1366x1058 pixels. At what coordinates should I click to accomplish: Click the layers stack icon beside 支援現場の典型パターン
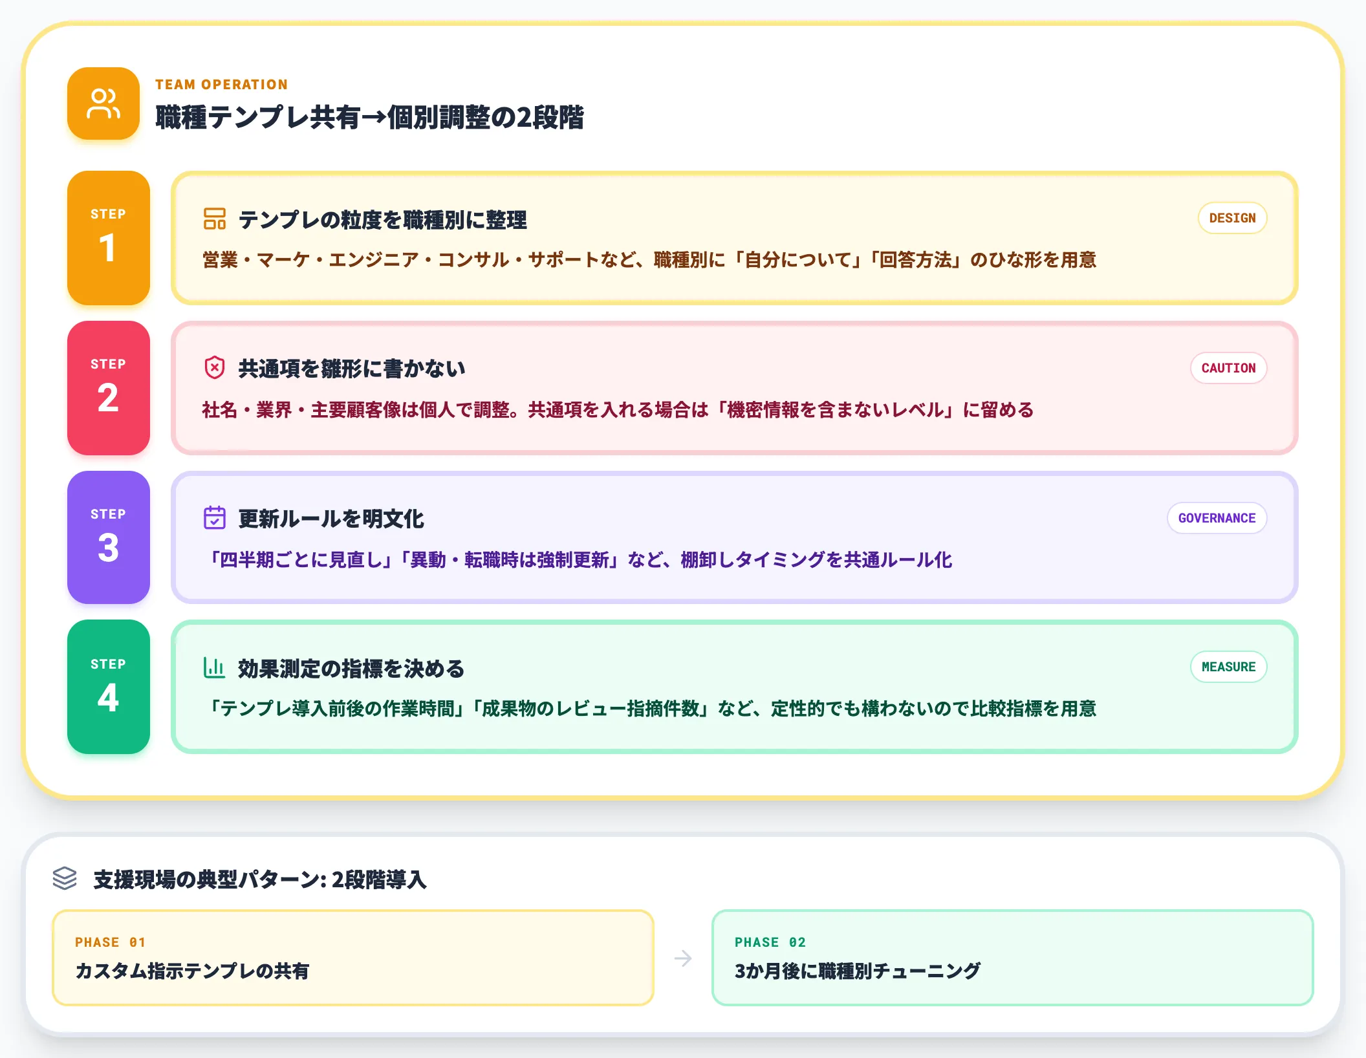[65, 878]
